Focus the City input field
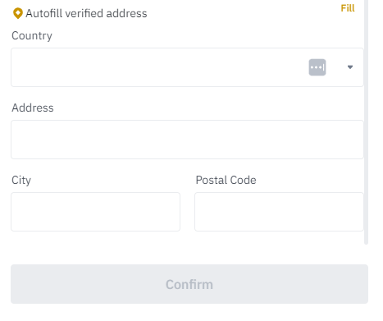This screenshot has height=321, width=383. 95,212
